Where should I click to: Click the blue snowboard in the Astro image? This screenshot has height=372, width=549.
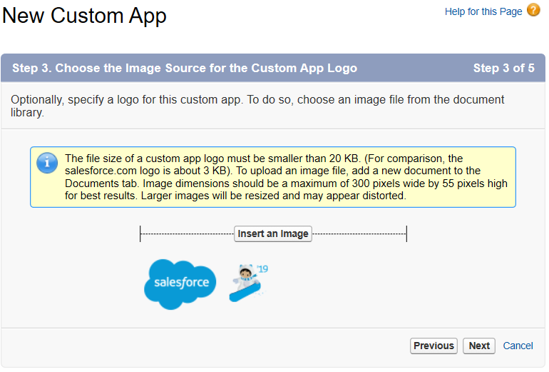(x=245, y=292)
